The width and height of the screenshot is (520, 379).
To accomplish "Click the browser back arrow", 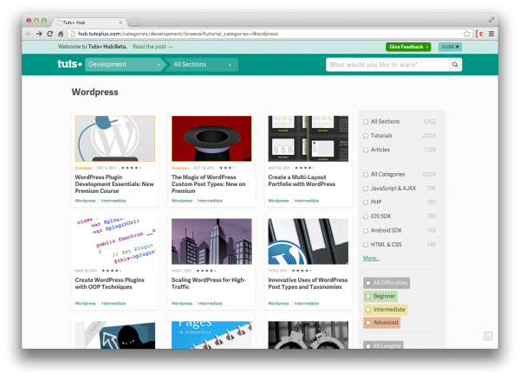I will [29, 34].
